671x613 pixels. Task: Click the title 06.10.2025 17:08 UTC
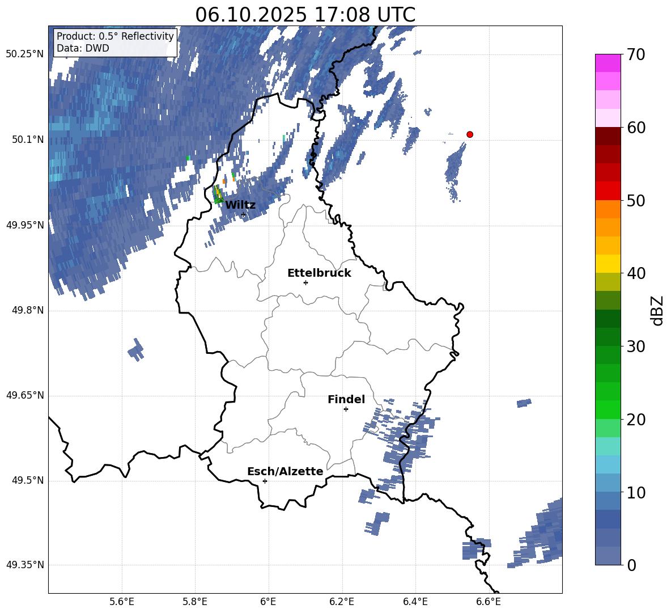(x=305, y=15)
